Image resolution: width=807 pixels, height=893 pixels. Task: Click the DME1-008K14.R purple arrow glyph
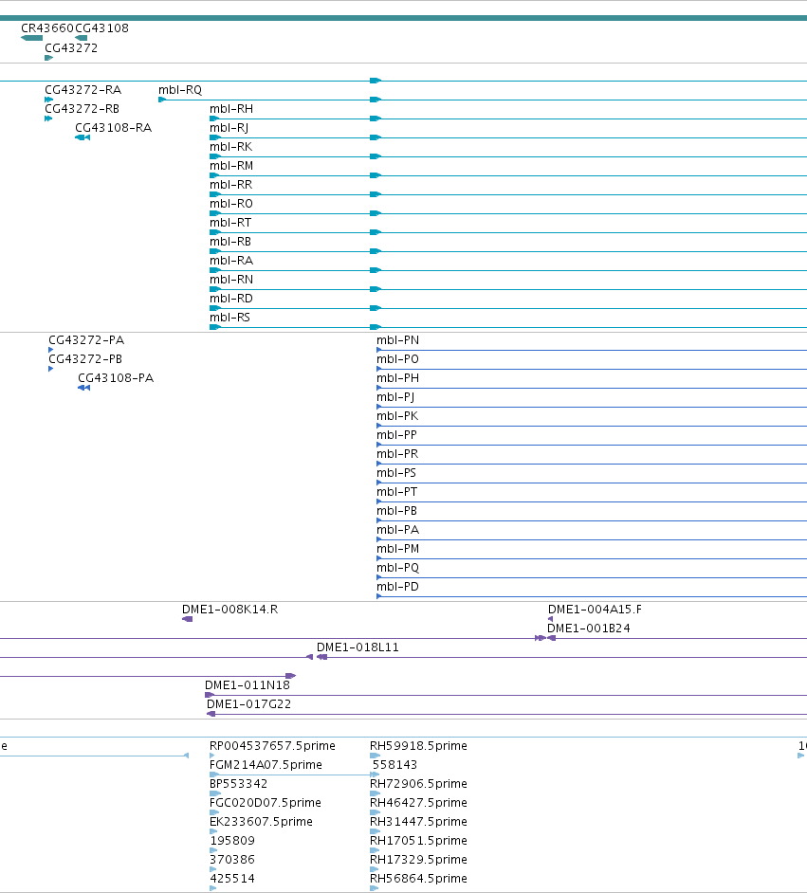[x=188, y=619]
